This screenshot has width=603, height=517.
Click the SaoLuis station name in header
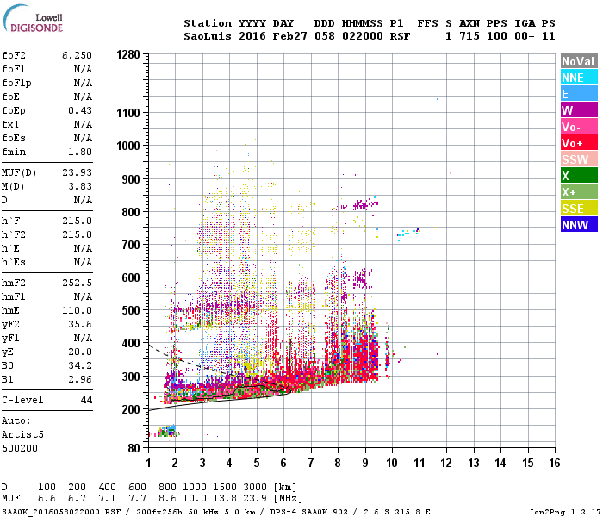coord(208,36)
